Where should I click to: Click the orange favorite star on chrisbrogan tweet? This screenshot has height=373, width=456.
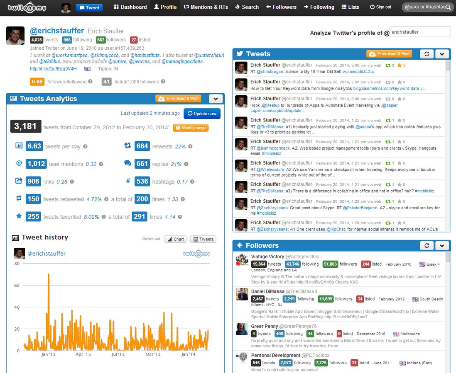point(400,65)
